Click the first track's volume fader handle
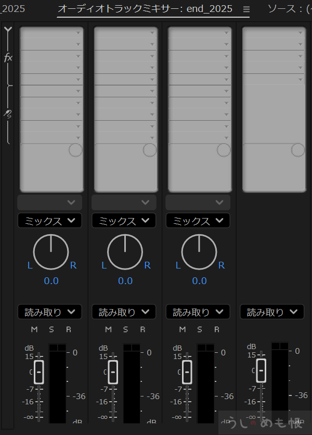The width and height of the screenshot is (312, 435). (x=39, y=372)
